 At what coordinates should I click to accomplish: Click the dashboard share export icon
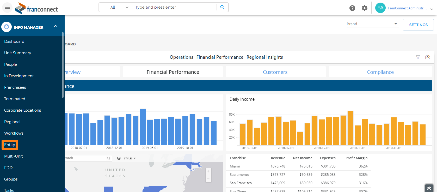click(x=428, y=57)
